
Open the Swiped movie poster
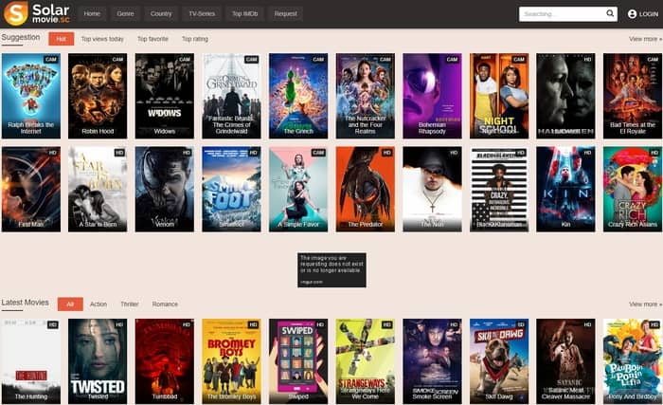point(298,361)
